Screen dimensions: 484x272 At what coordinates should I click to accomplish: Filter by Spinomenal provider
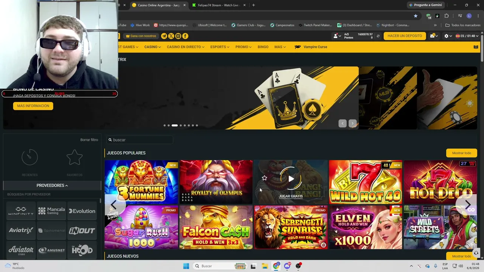pos(51,230)
